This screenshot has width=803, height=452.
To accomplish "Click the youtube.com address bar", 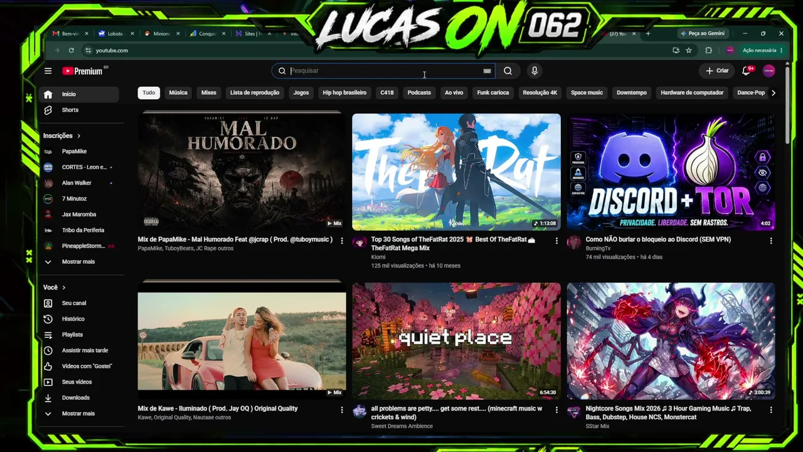I will [x=376, y=50].
